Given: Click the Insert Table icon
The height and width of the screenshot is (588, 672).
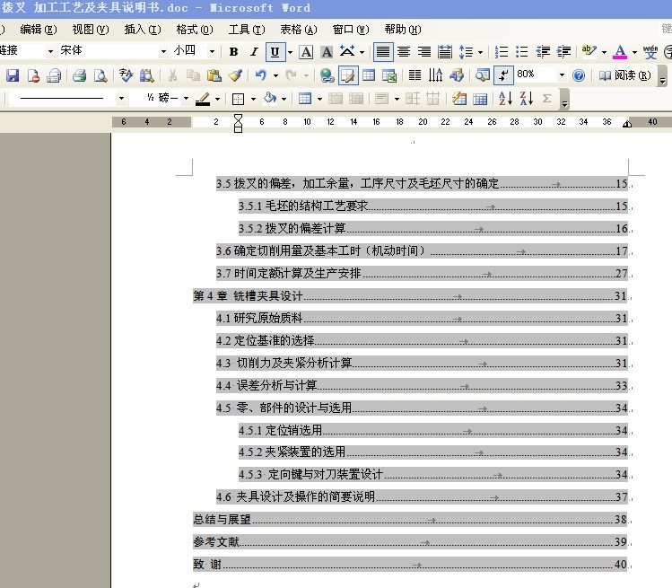Looking at the screenshot, I should coord(369,75).
